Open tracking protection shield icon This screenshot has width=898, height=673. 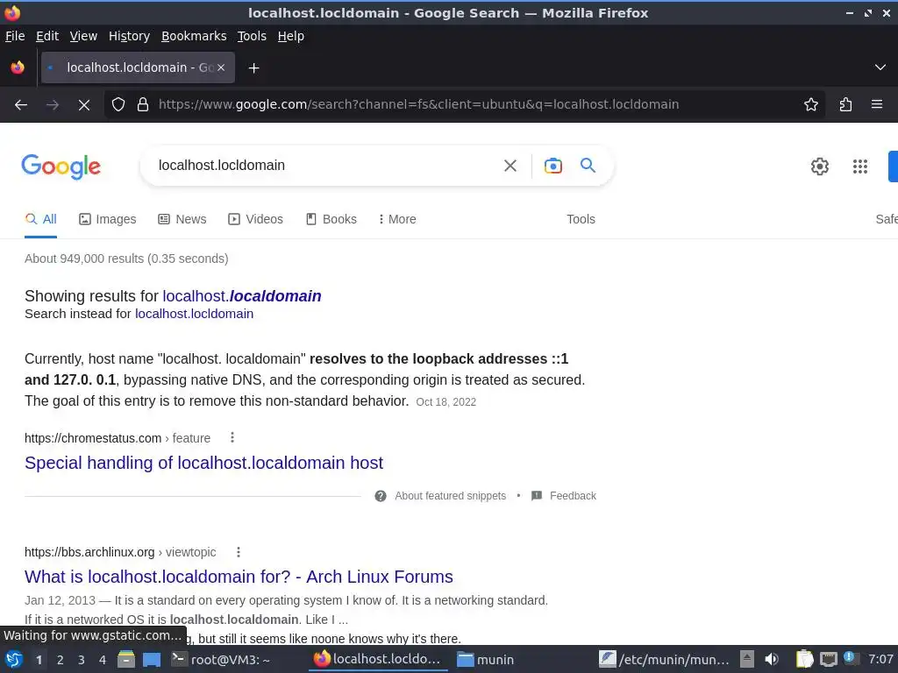[118, 105]
